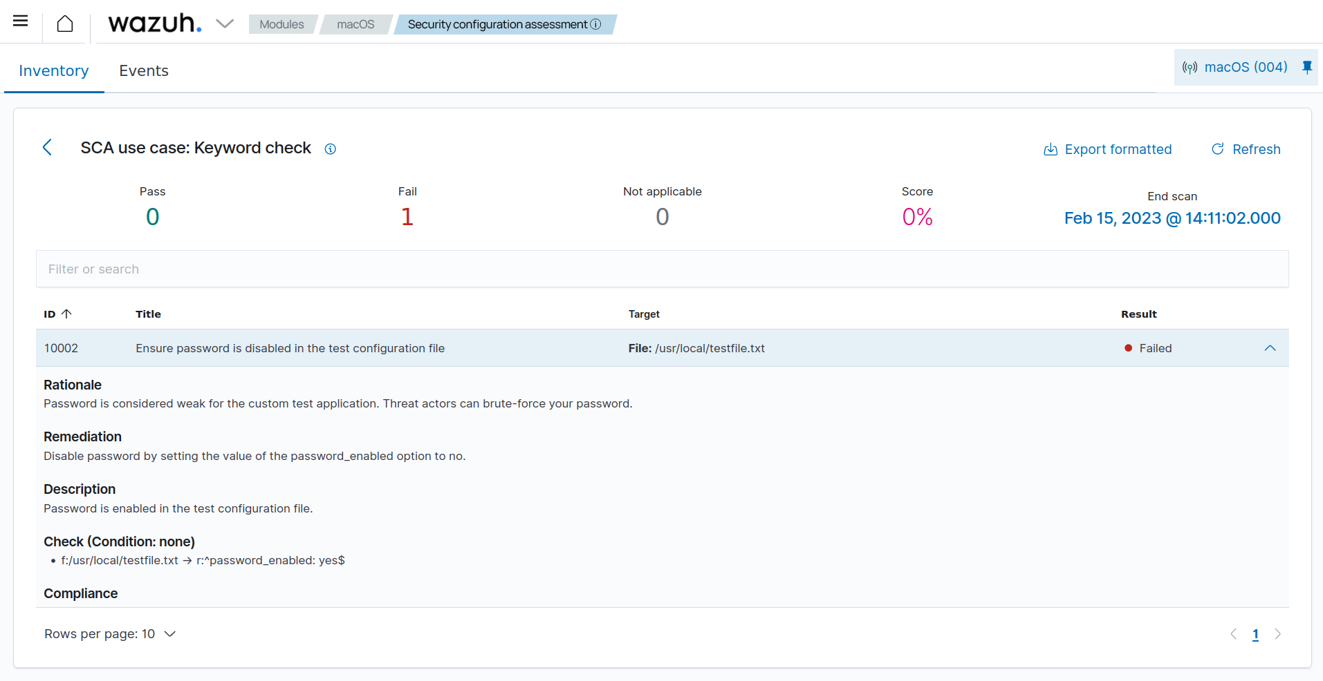Click the End scan date value
Image resolution: width=1323 pixels, height=681 pixels.
coord(1172,218)
